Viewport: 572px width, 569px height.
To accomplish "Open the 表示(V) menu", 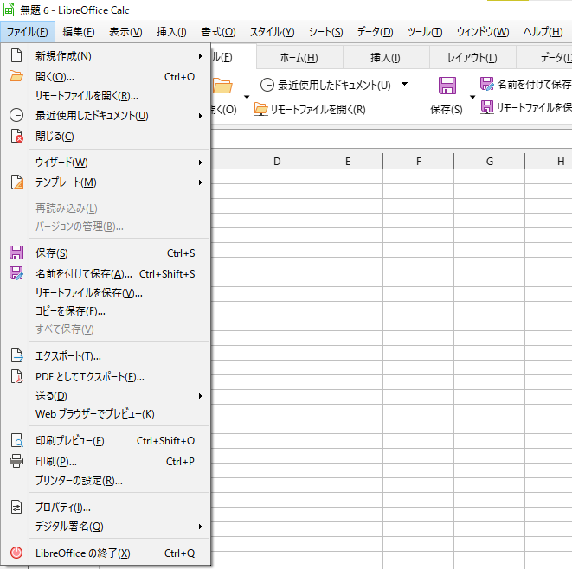I will [125, 32].
